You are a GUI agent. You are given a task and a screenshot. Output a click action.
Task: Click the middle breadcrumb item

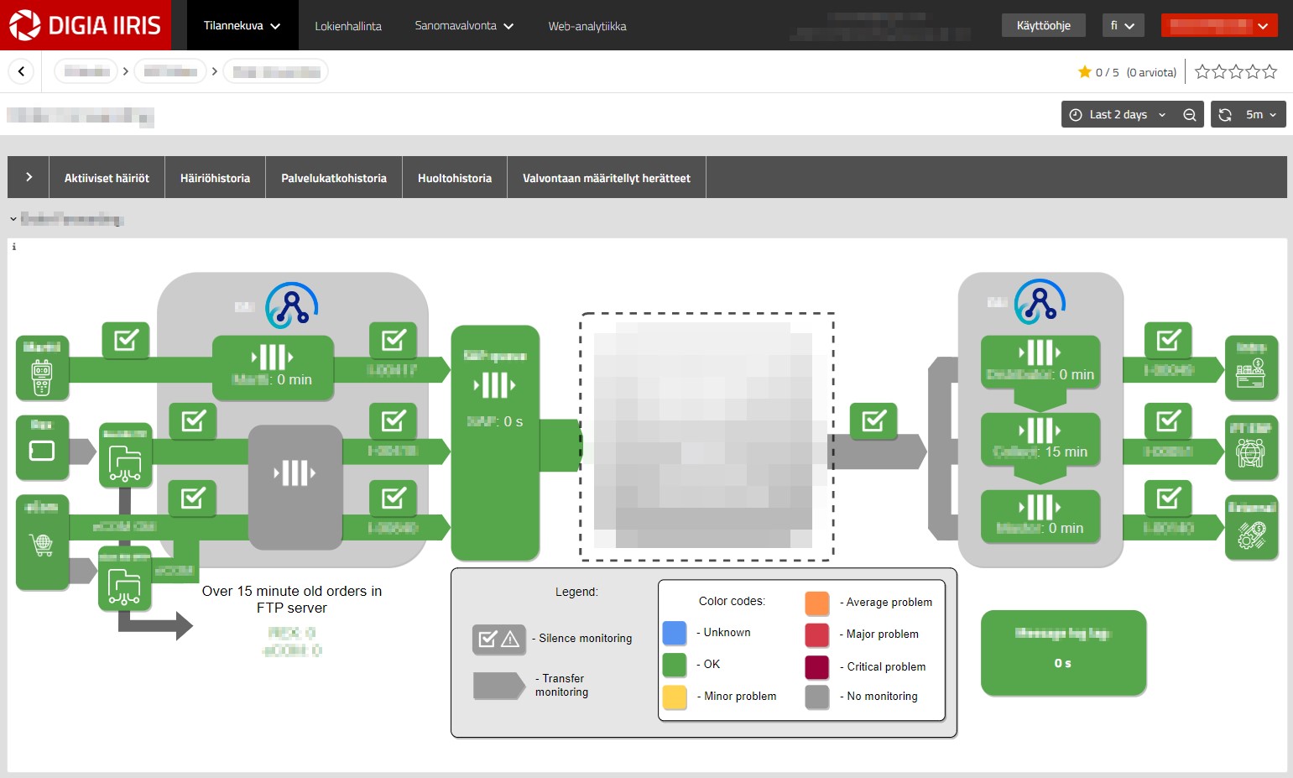point(170,71)
